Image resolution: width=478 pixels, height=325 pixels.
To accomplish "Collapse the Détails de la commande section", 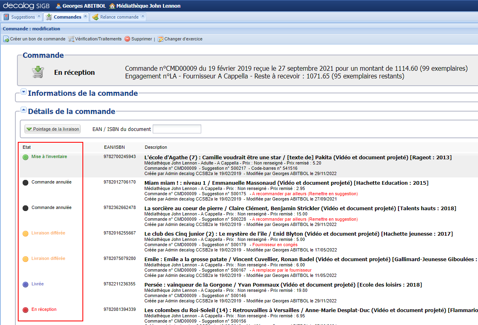I will click(x=23, y=110).
